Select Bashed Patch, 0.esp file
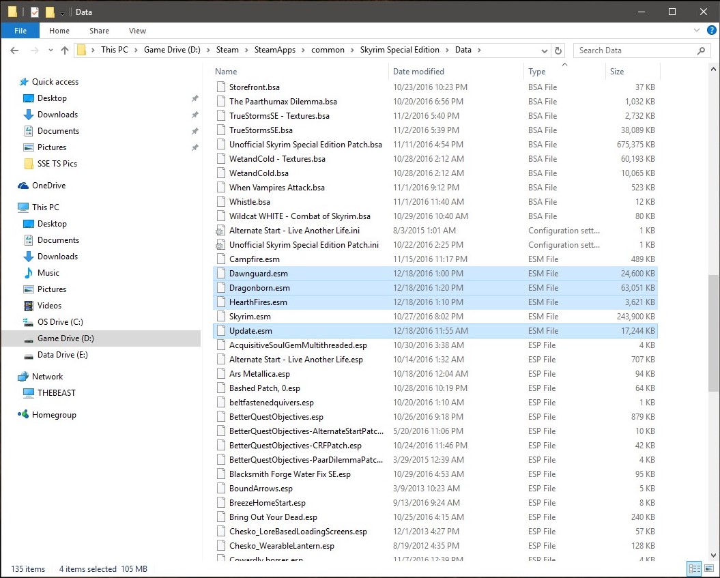720x578 pixels. click(x=435, y=388)
